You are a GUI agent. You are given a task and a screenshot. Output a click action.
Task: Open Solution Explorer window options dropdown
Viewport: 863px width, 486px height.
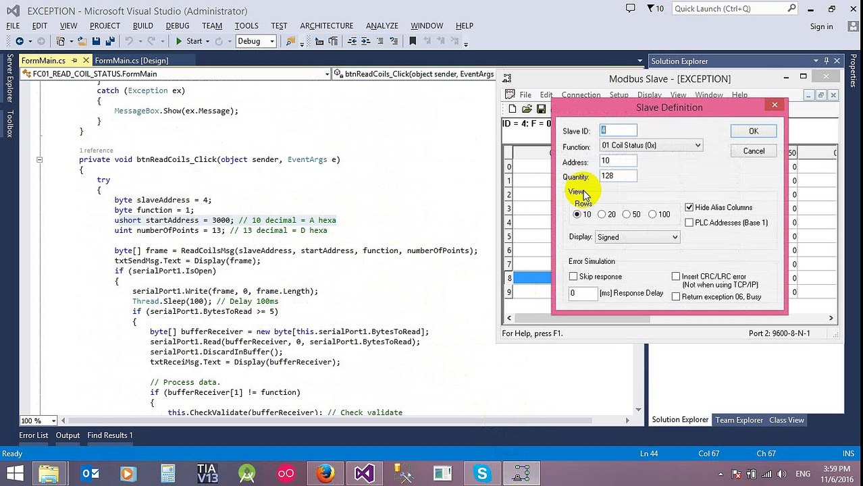816,61
